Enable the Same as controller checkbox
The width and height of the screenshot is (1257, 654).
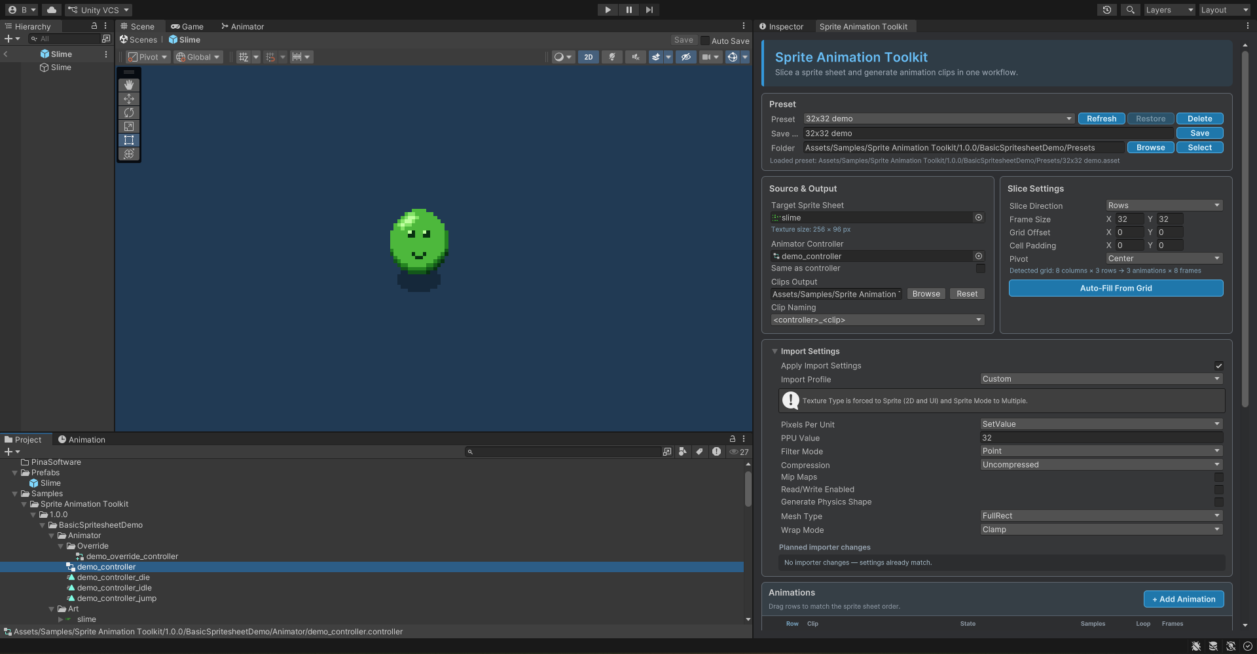[980, 268]
